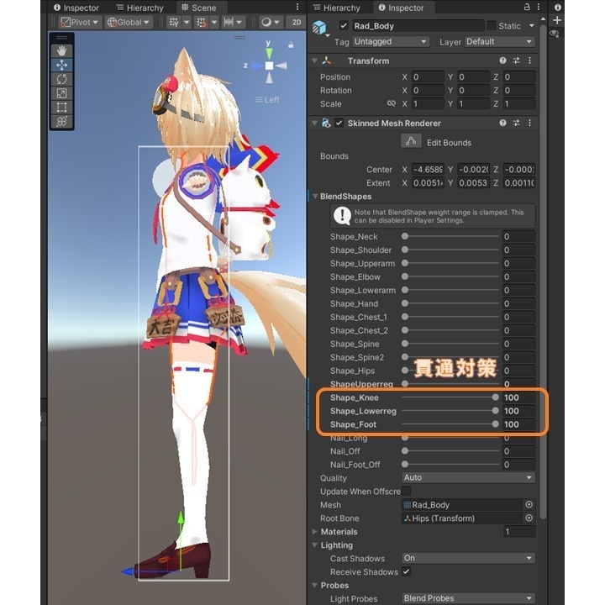Adjust the Shape_Lowerreg slider handle
The image size is (605, 605).
point(496,411)
